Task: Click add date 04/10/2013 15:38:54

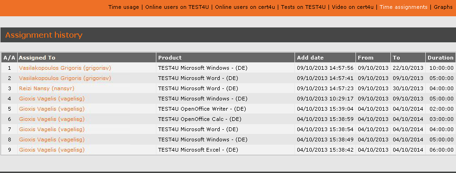Action: pyautogui.click(x=325, y=129)
